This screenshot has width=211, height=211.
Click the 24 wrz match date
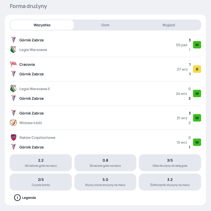(x=181, y=94)
